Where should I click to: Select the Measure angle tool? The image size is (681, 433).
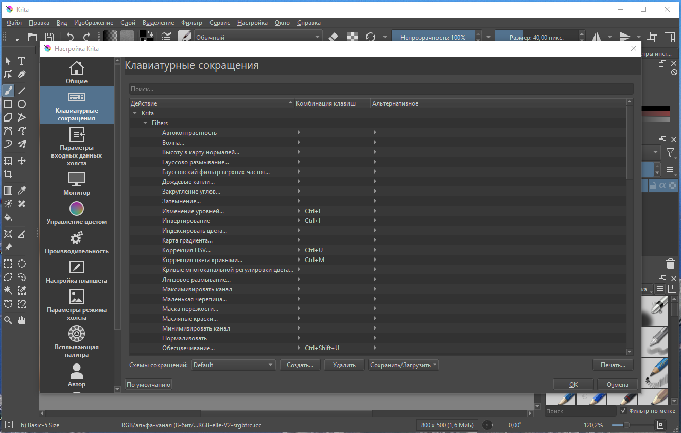(22, 234)
